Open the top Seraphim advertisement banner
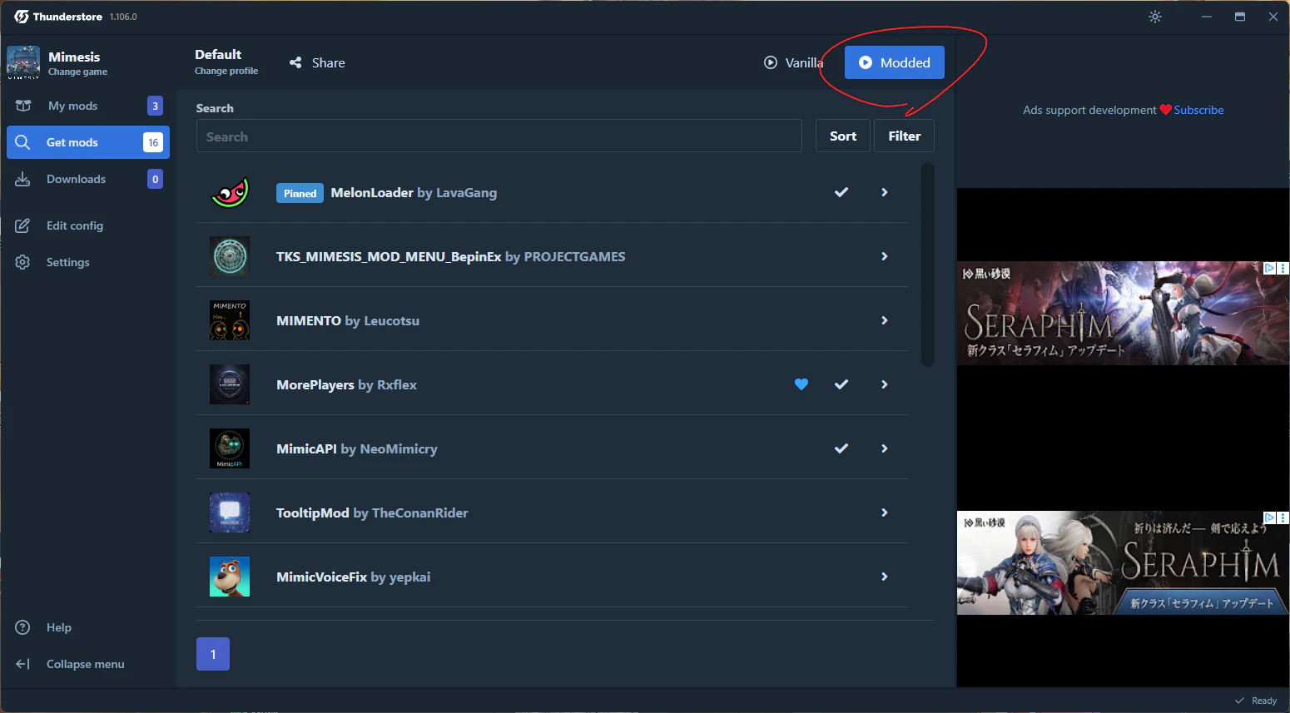 pyautogui.click(x=1123, y=313)
